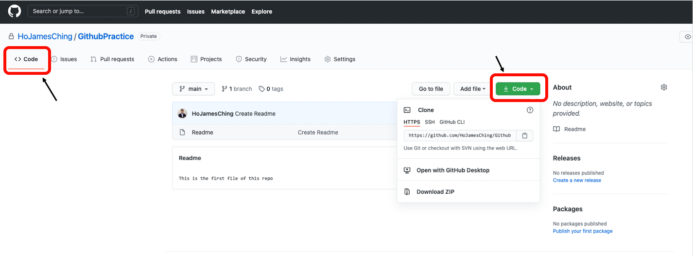This screenshot has width=693, height=256.
Task: Open the GitHub logo home icon
Action: click(x=15, y=11)
